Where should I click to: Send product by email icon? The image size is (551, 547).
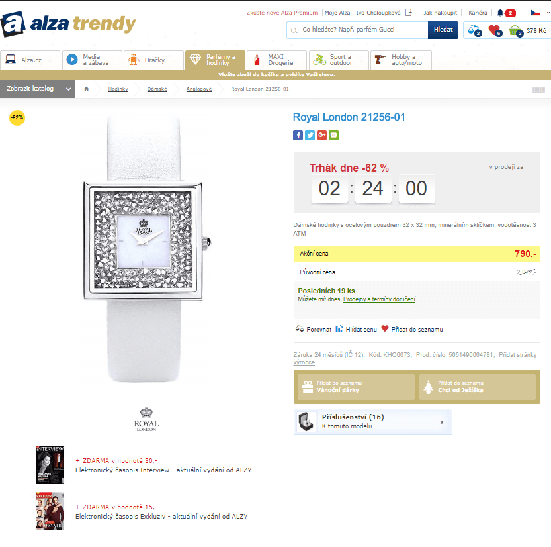point(333,135)
